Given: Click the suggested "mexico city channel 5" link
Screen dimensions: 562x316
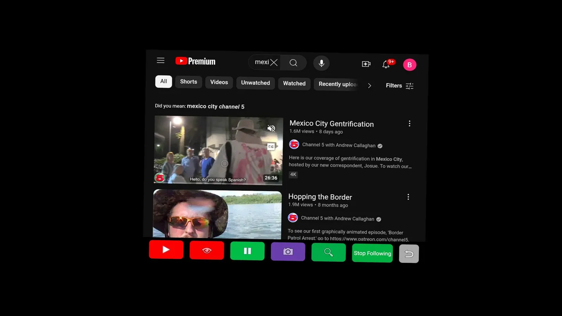Looking at the screenshot, I should point(215,107).
